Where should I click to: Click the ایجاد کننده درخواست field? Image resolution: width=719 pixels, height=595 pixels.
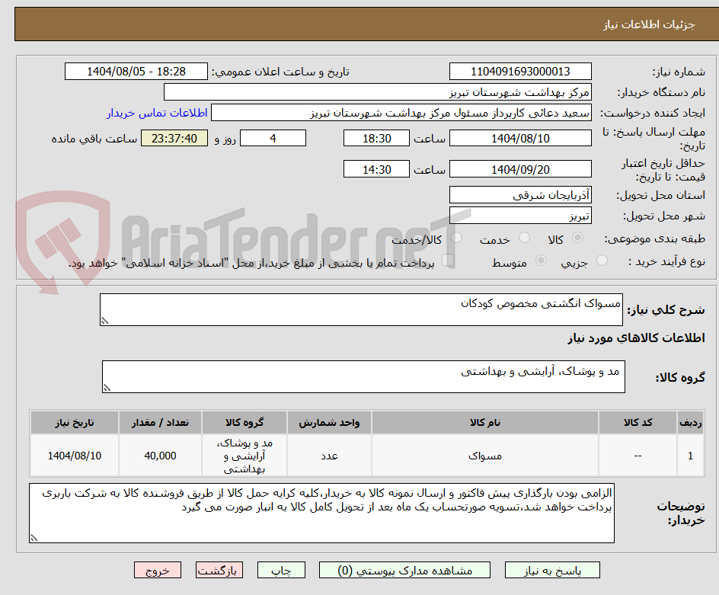click(401, 113)
